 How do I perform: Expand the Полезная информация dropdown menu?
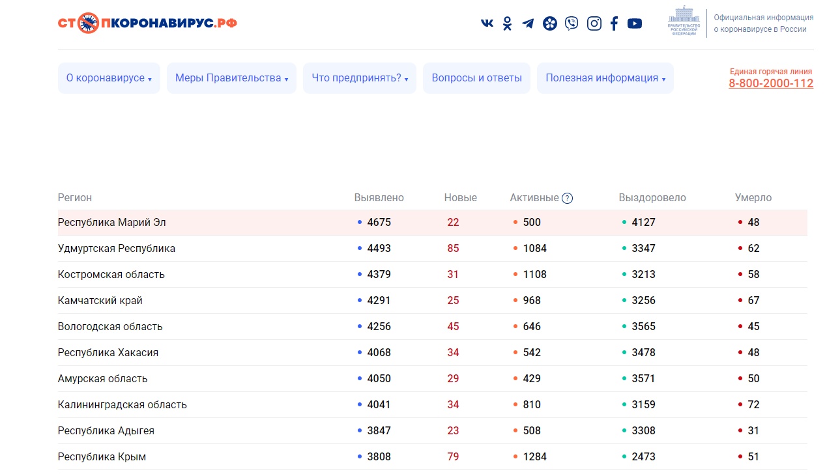point(605,78)
